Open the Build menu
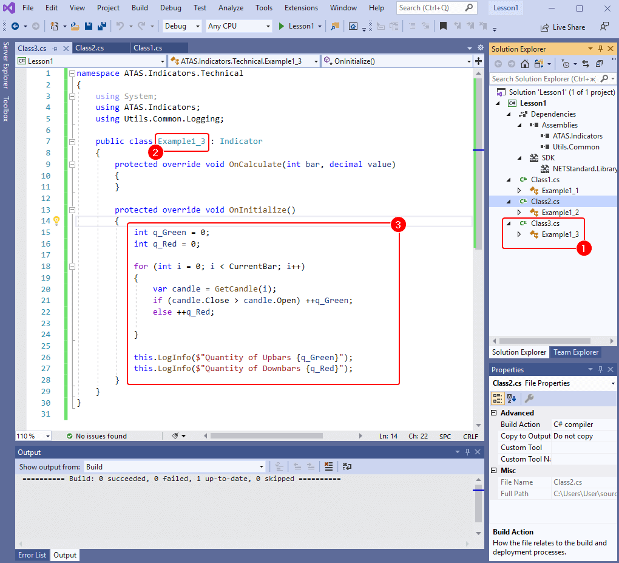Screen dimensions: 619x563 pyautogui.click(x=140, y=8)
